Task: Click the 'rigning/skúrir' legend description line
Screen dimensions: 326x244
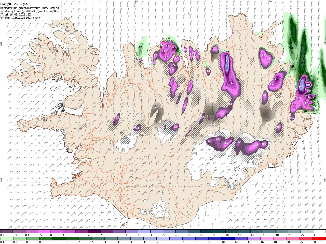Action: [x=29, y=8]
